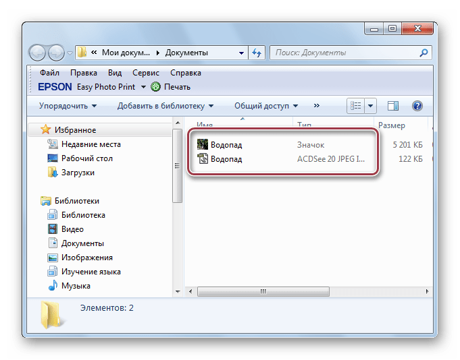Open the Документы library in sidebar
This screenshot has width=460, height=360.
coord(82,243)
